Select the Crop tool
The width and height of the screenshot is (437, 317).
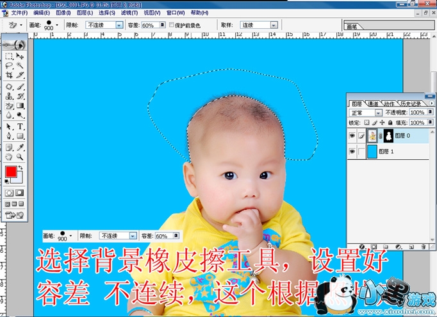tap(9, 75)
